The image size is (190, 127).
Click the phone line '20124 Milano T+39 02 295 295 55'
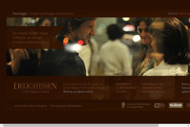(x=83, y=88)
